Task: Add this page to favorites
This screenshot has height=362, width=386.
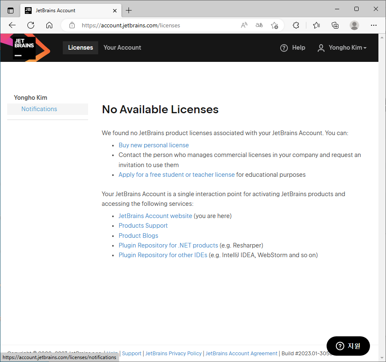Action: (x=274, y=25)
